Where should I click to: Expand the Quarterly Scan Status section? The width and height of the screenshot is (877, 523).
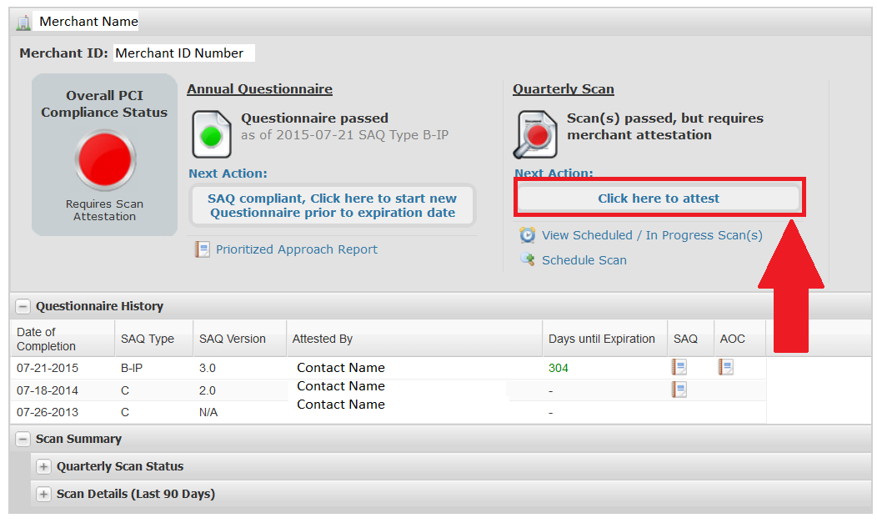tap(43, 466)
